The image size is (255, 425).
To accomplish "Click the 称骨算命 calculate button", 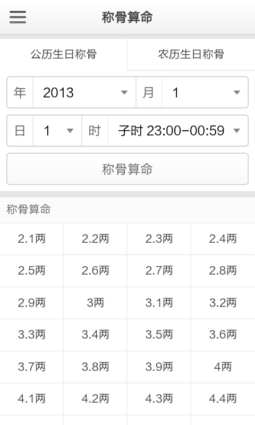I will click(x=127, y=169).
